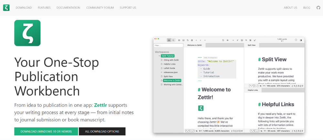The width and height of the screenshot is (323, 140).
Task: Click 6,929 characters in status bar
Action: click(222, 131)
